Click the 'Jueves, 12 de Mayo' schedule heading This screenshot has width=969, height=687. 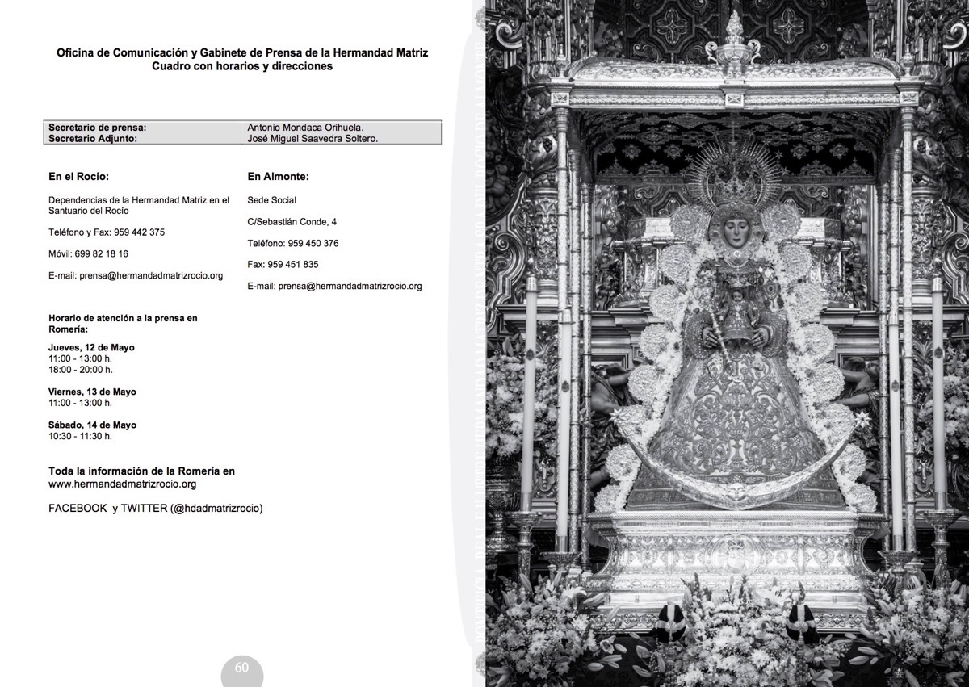click(x=91, y=348)
